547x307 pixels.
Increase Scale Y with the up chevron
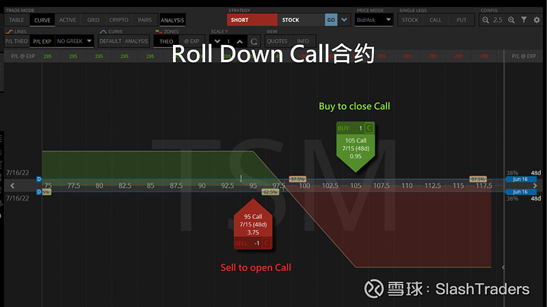(240, 41)
